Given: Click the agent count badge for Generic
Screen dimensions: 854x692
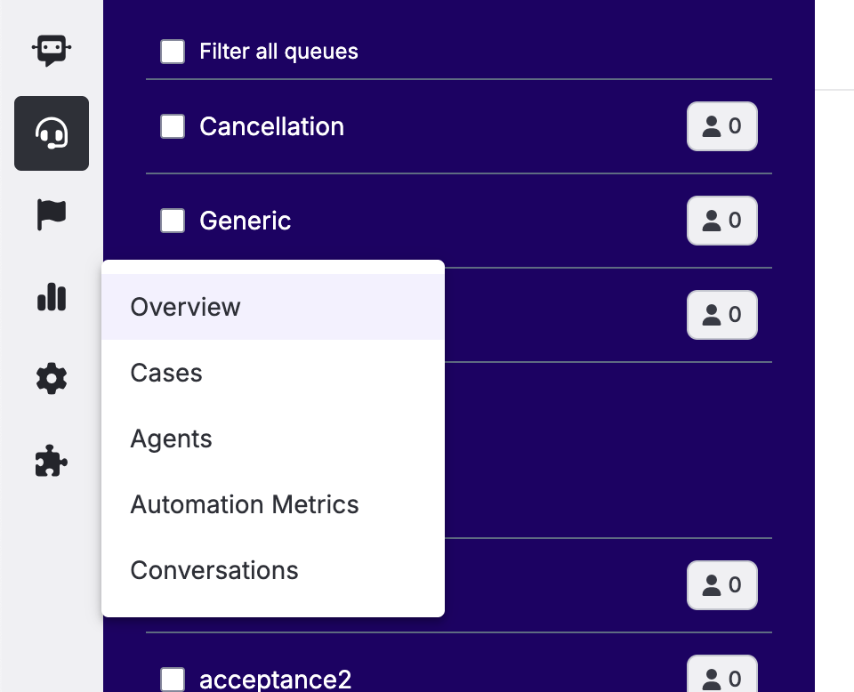Looking at the screenshot, I should coord(722,221).
